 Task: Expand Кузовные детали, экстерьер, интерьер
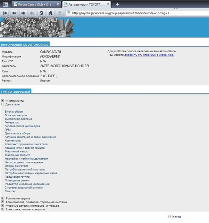pyautogui.click(x=3, y=206)
